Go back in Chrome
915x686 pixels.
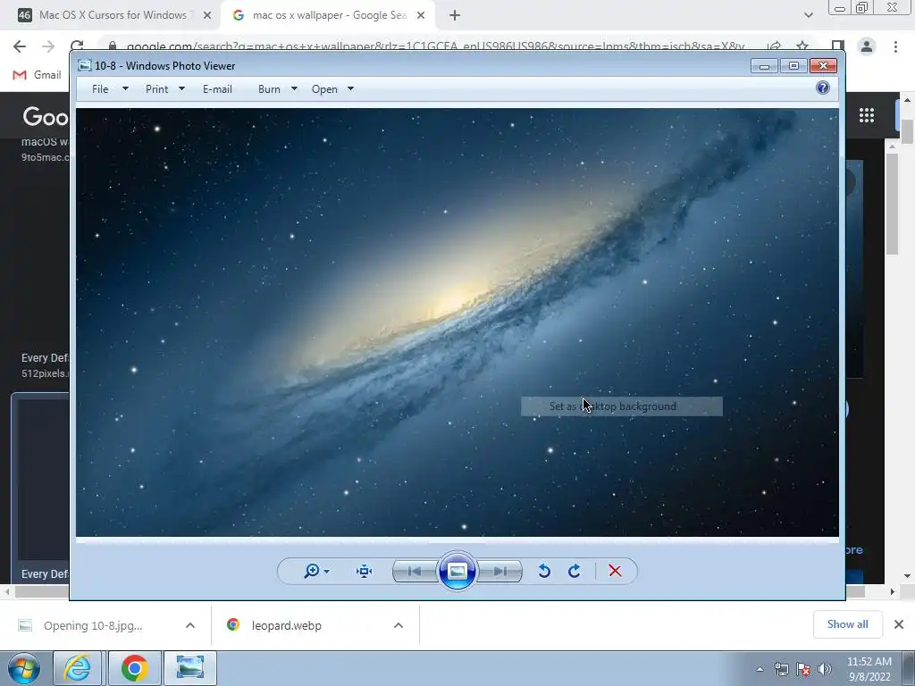(x=20, y=46)
